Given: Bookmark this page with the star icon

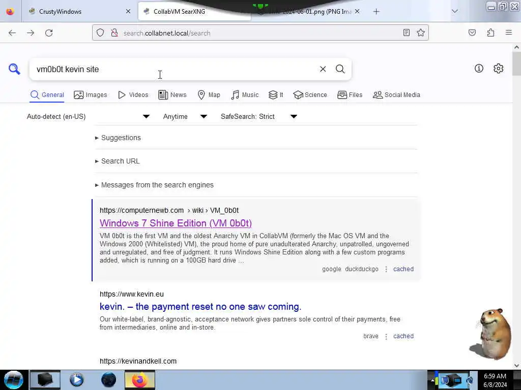Looking at the screenshot, I should coord(421,32).
